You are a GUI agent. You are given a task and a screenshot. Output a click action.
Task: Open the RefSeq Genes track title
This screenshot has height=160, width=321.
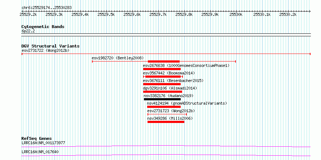pos(37,138)
